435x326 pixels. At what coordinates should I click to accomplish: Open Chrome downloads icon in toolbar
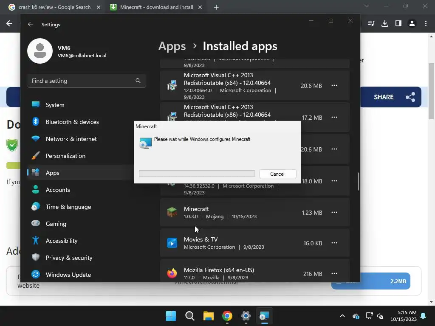point(385,23)
